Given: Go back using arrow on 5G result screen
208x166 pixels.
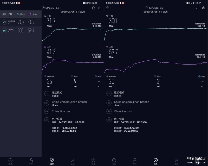Looking at the screenshot, I should pos(108,8).
